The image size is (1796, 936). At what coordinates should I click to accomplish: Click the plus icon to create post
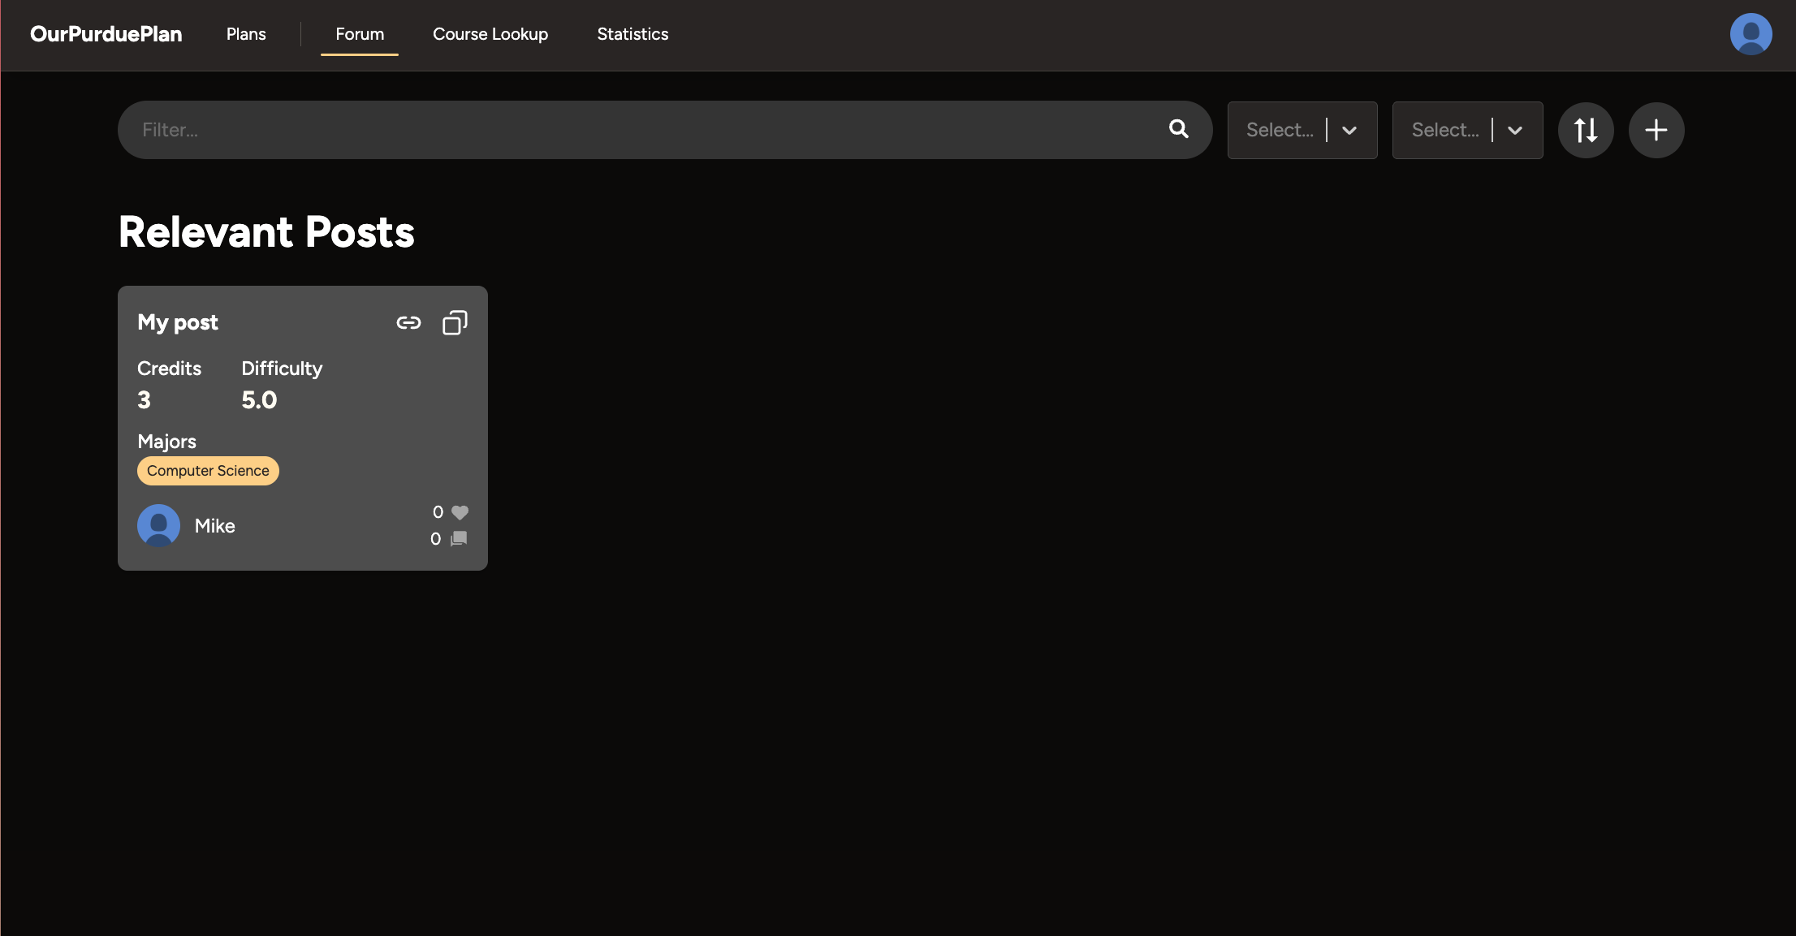(1656, 130)
